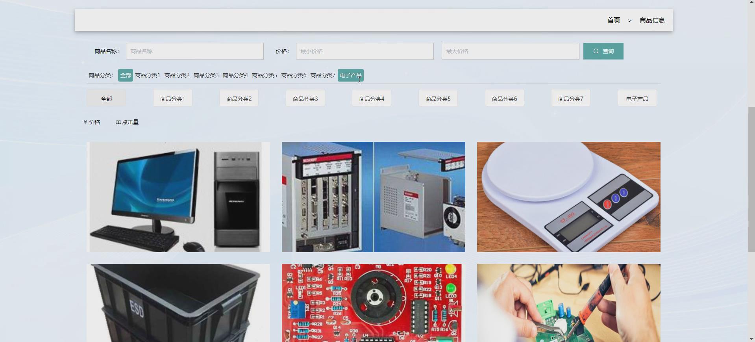Select the highlighted 全部 tag beside 商品分类 label
The image size is (755, 342).
126,75
